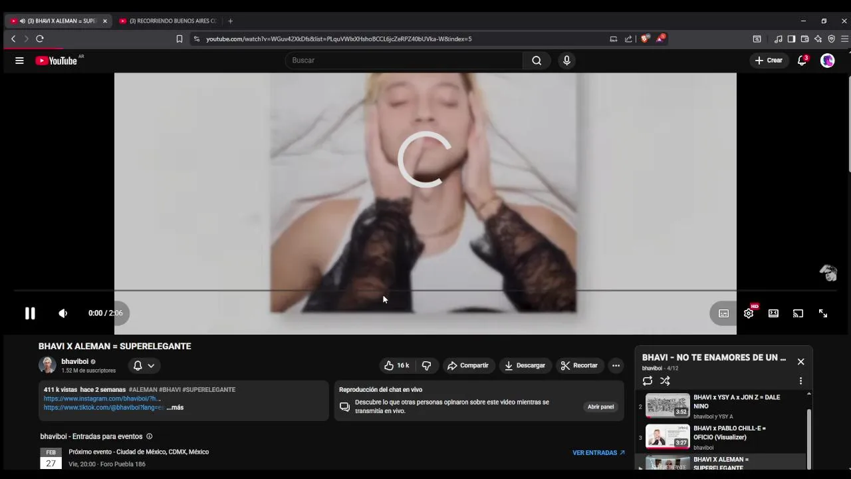851x479 pixels.
Task: Like the video with thumbs up
Action: click(x=396, y=365)
